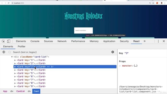Click the search magnifier icon in React panel
The height and width of the screenshot is (94, 167).
[10, 52]
